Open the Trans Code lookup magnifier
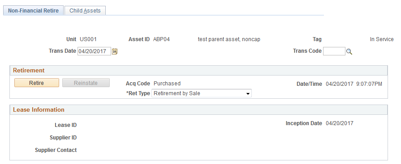401x164 pixels. pyautogui.click(x=349, y=51)
